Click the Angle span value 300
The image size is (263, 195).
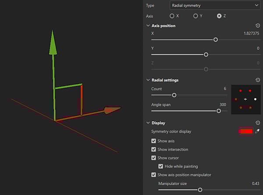[223, 105]
